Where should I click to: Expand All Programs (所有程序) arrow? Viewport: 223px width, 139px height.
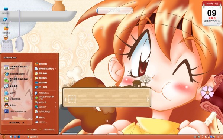point(23,123)
